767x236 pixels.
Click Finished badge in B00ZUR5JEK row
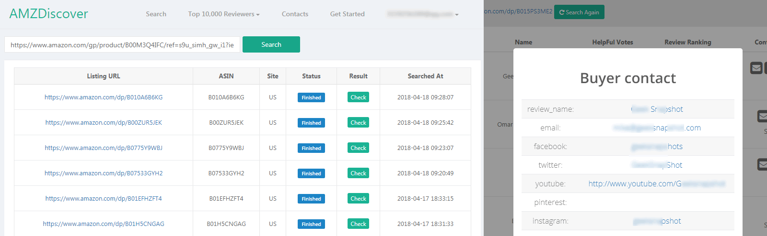(311, 123)
